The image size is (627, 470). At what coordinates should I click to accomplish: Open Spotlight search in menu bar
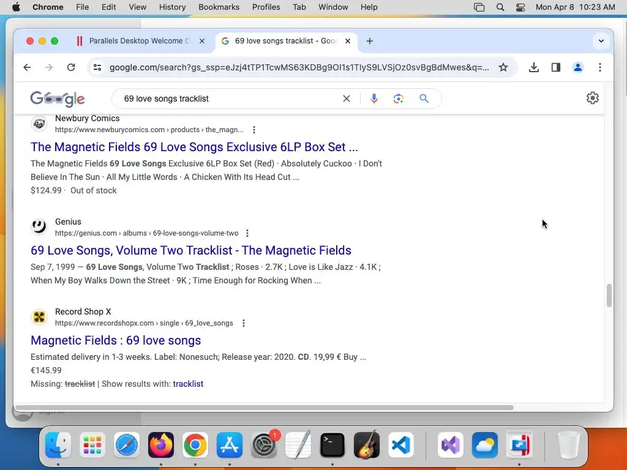click(500, 7)
